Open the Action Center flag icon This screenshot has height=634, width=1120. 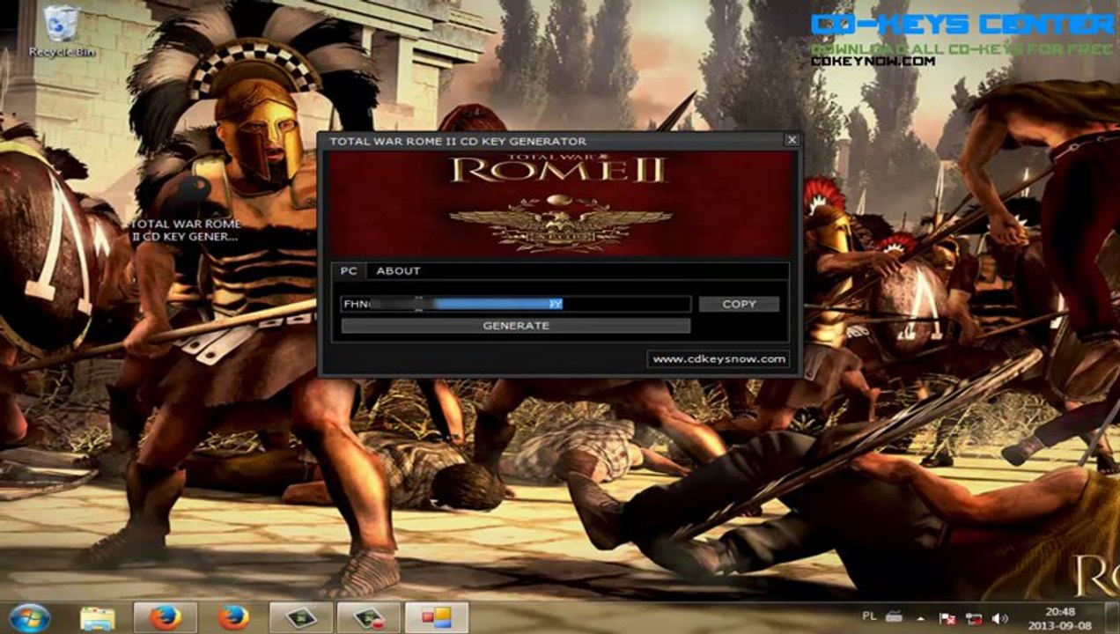948,619
